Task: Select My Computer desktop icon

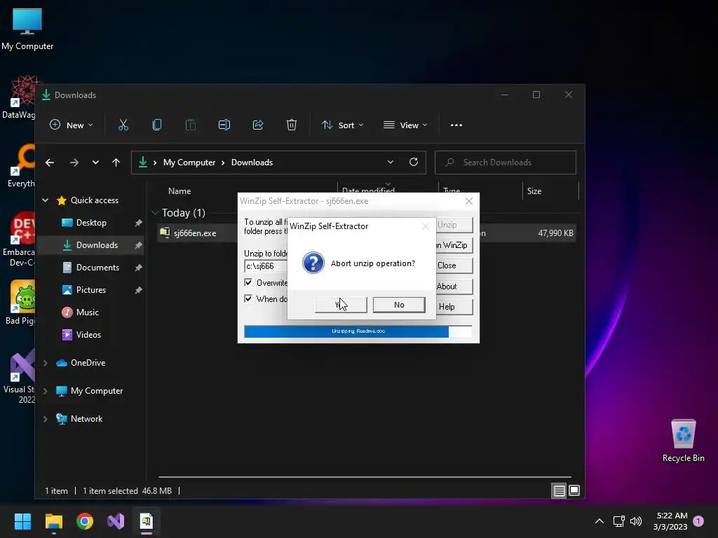Action: pyautogui.click(x=27, y=29)
